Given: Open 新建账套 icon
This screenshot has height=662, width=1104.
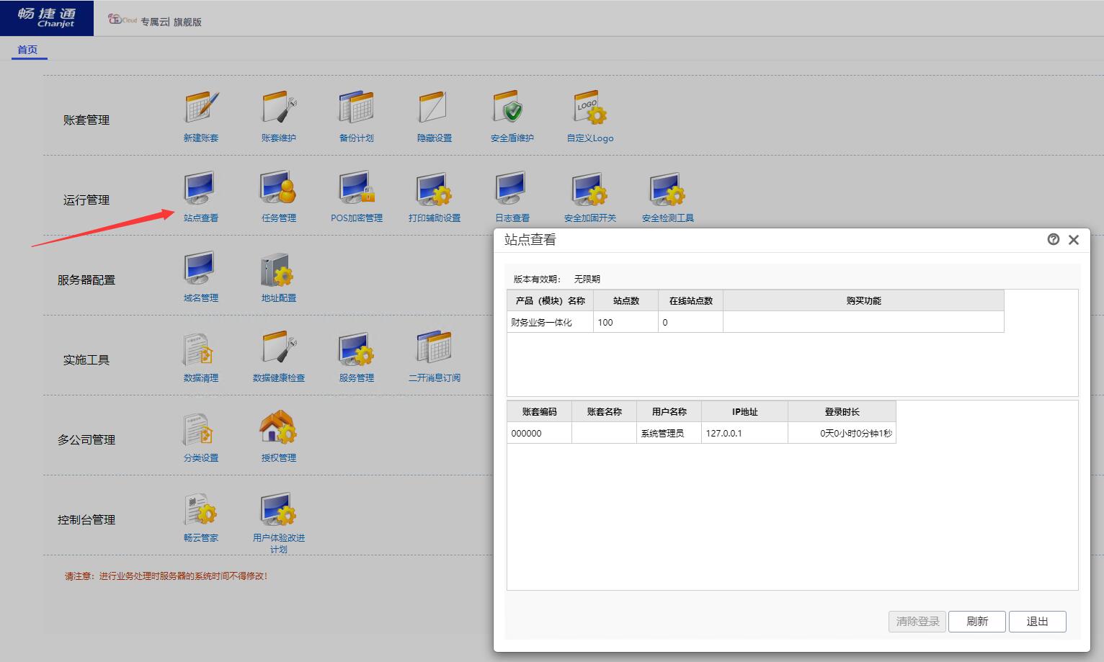Looking at the screenshot, I should click(x=201, y=108).
